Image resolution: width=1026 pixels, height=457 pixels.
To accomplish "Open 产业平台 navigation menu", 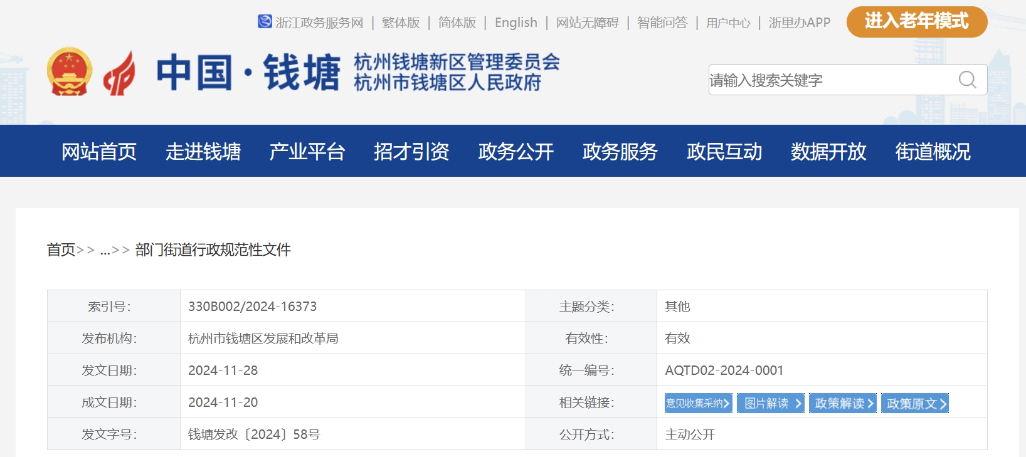I will point(307,151).
